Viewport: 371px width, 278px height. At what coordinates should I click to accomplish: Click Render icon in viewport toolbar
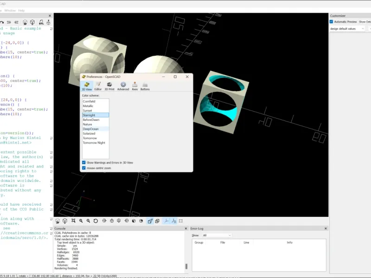tap(65, 221)
